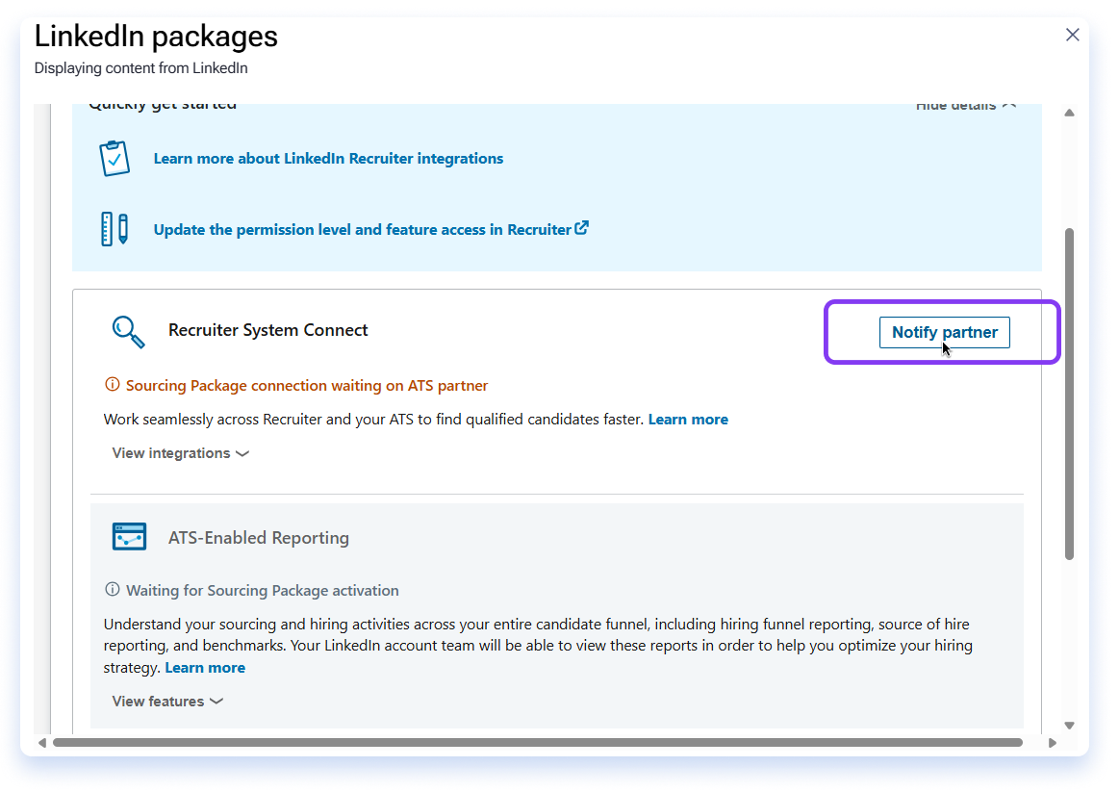This screenshot has height=792, width=1119.
Task: Click the clipboard checklist icon
Action: 114,159
